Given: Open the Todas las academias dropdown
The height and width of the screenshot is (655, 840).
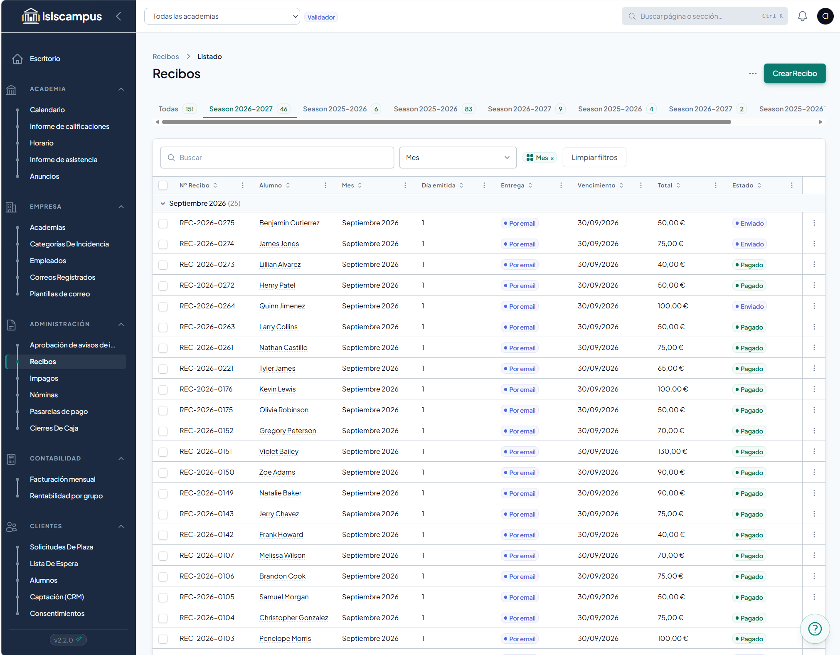Looking at the screenshot, I should coord(222,16).
